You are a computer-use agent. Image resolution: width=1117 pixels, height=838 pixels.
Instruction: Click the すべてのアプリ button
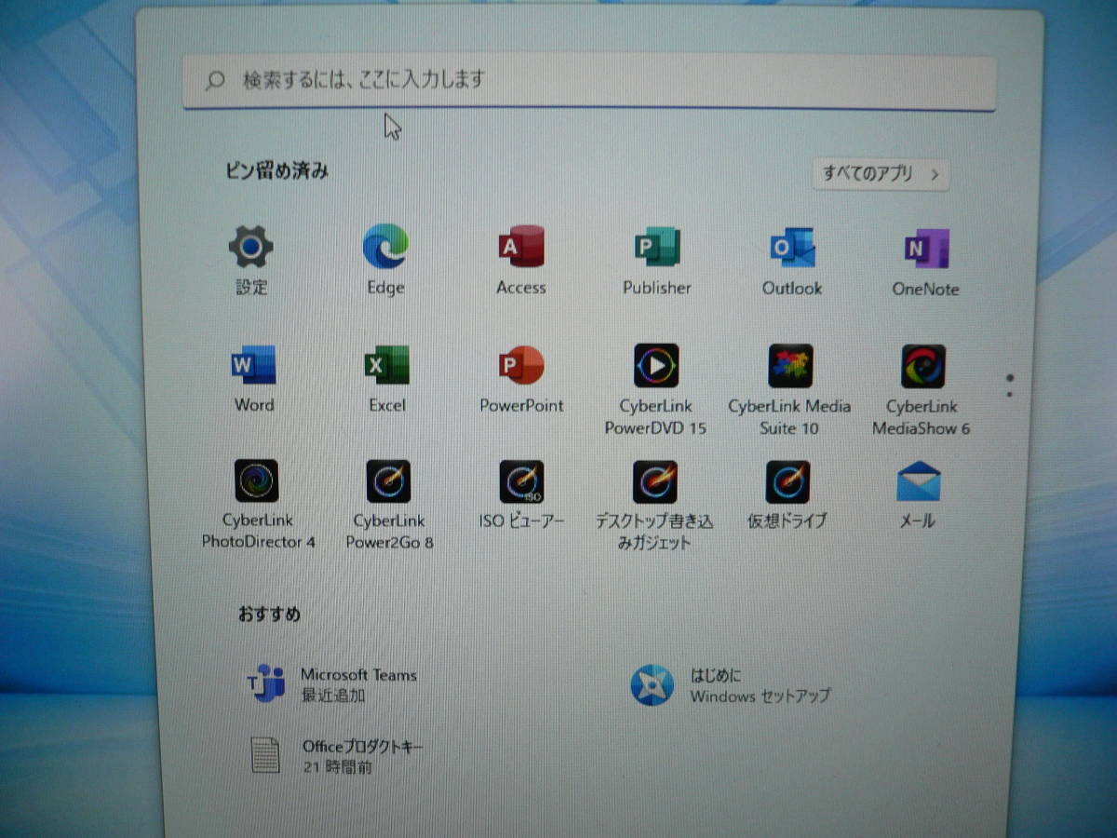click(x=881, y=174)
